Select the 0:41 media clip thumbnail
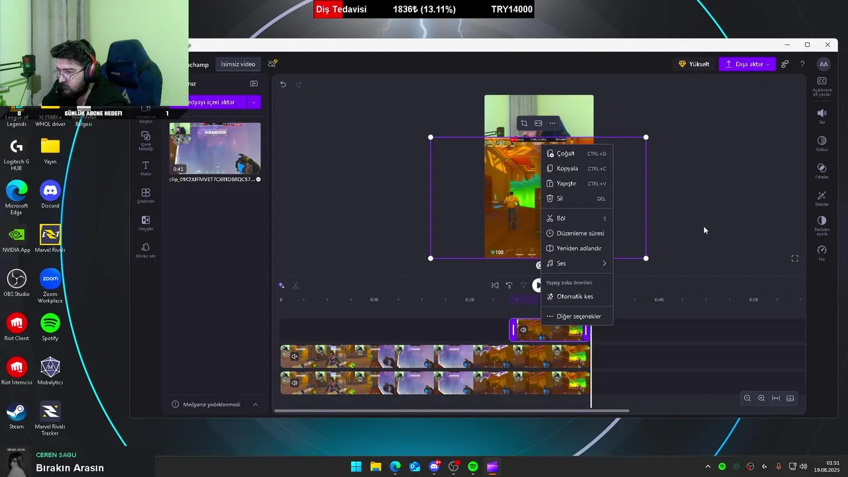Image resolution: width=848 pixels, height=477 pixels. (215, 149)
